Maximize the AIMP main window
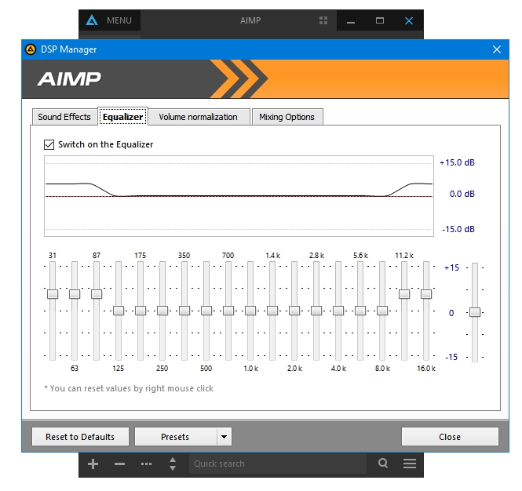 coord(379,20)
